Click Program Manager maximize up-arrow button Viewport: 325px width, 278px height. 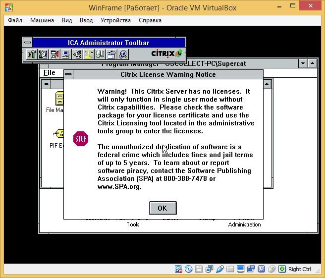pyautogui.click(x=312, y=63)
